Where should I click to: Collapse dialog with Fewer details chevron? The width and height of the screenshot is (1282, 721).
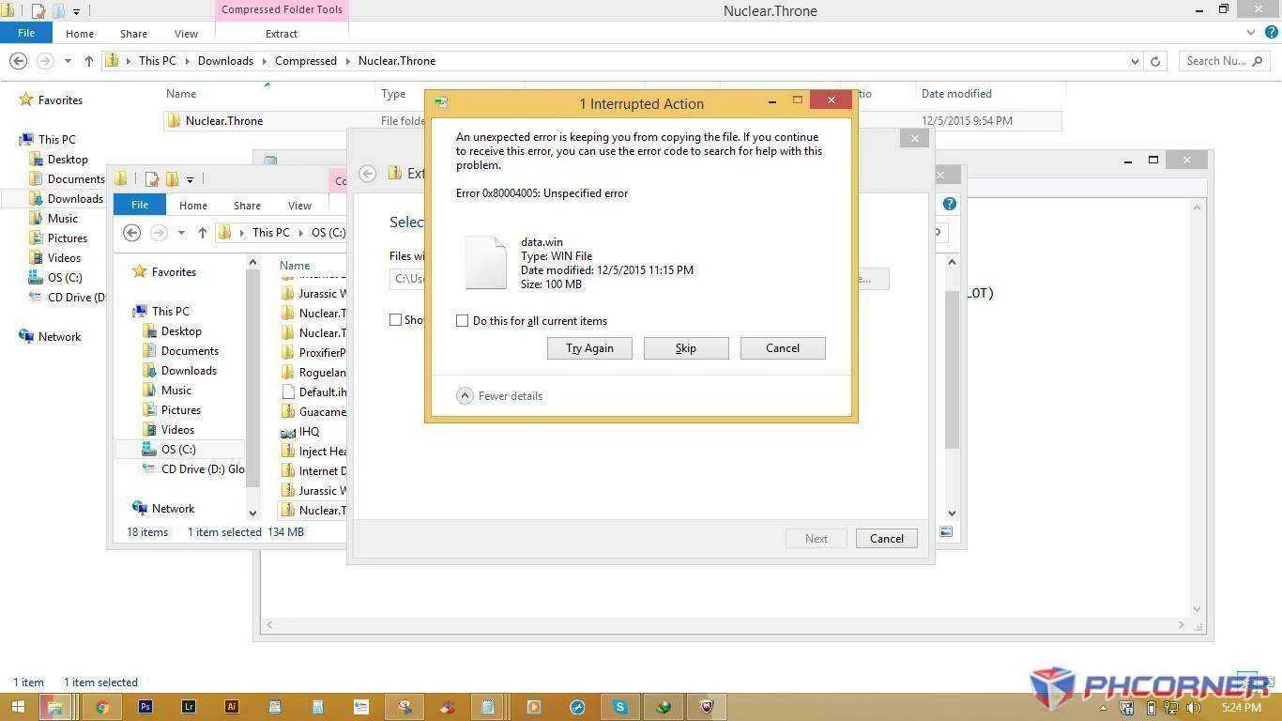click(x=465, y=396)
